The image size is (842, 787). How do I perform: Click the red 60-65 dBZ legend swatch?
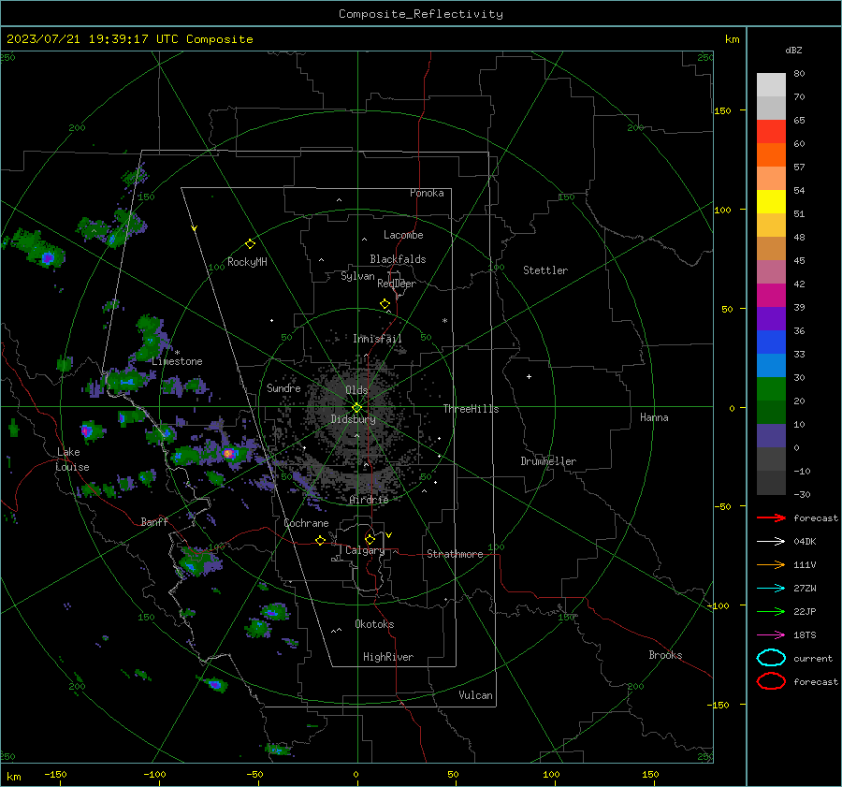click(771, 132)
